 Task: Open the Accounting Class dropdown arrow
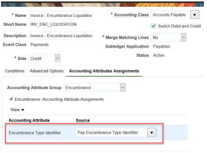point(194,15)
